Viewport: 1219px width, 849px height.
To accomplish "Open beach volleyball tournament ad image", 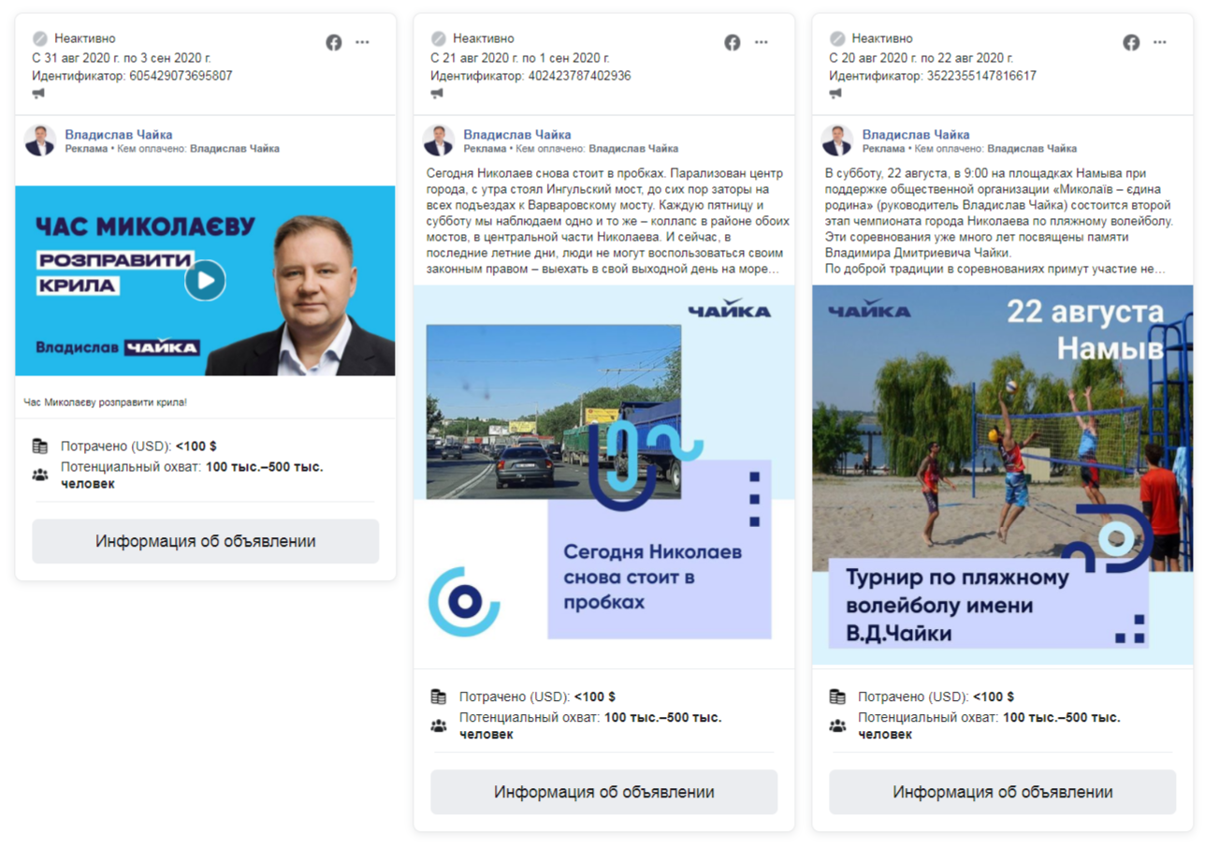I will (x=1003, y=475).
